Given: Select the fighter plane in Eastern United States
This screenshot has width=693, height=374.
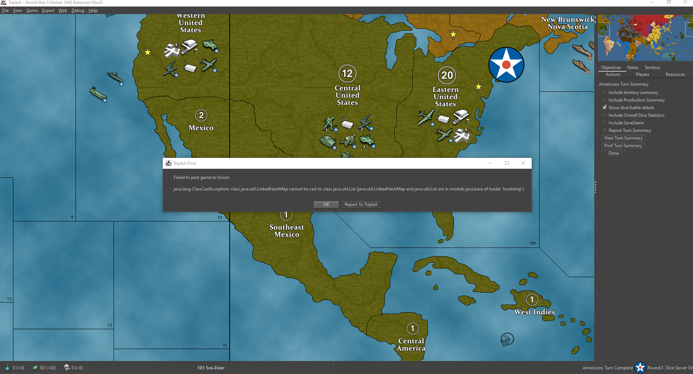Looking at the screenshot, I should (444, 135).
